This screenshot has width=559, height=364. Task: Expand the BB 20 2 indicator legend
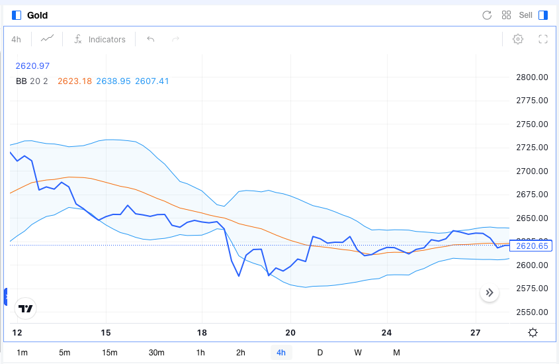click(32, 81)
